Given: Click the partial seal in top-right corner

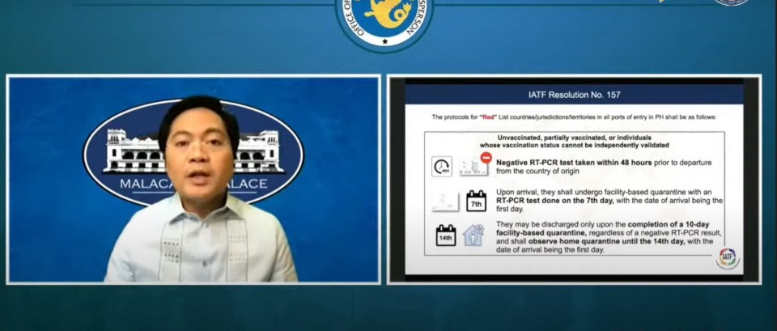Looking at the screenshot, I should [x=731, y=3].
